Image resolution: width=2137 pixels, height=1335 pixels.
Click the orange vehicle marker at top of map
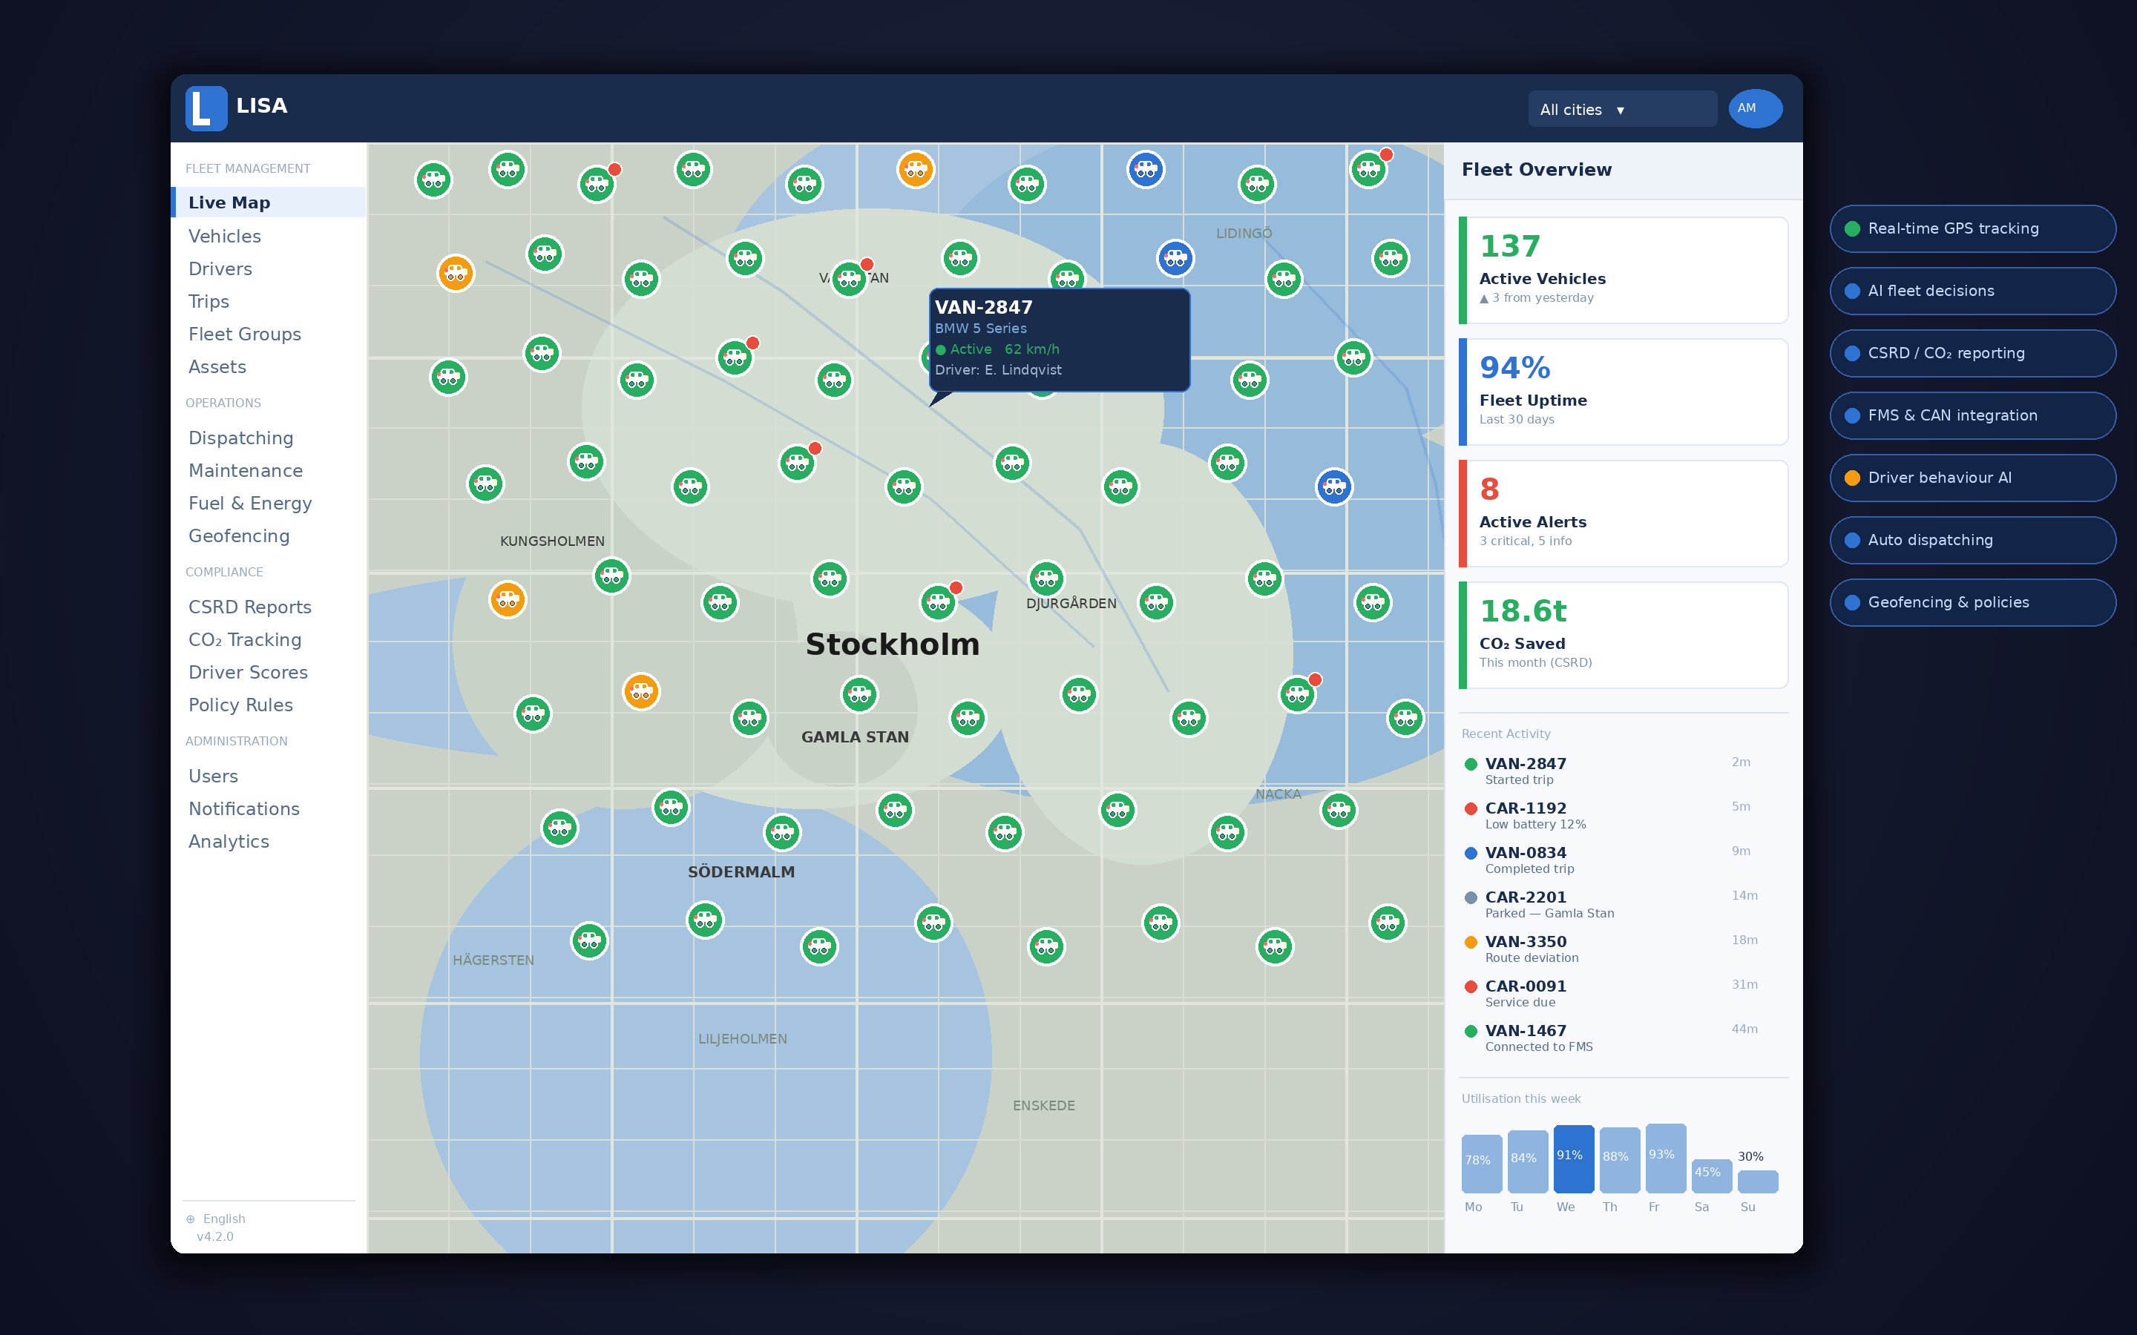click(916, 168)
